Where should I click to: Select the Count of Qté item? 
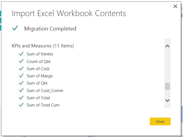coord(38,61)
